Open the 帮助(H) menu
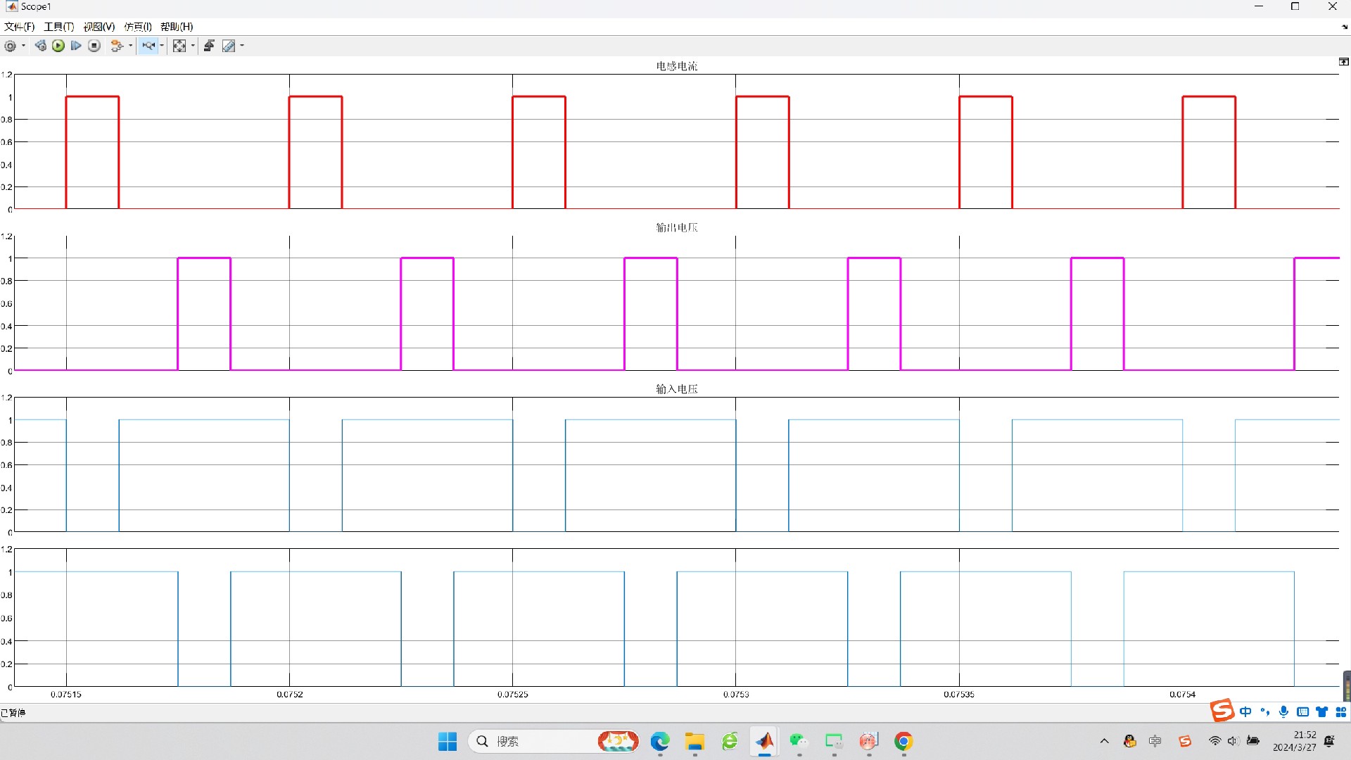Screen dimensions: 1351x760 [x=176, y=27]
